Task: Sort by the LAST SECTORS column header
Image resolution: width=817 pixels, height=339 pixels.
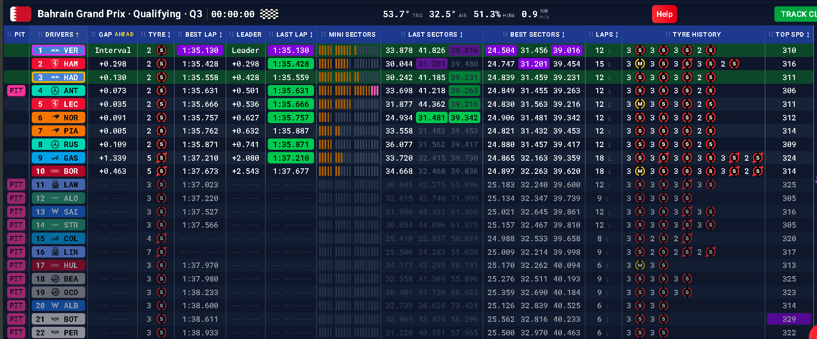Action: click(432, 34)
